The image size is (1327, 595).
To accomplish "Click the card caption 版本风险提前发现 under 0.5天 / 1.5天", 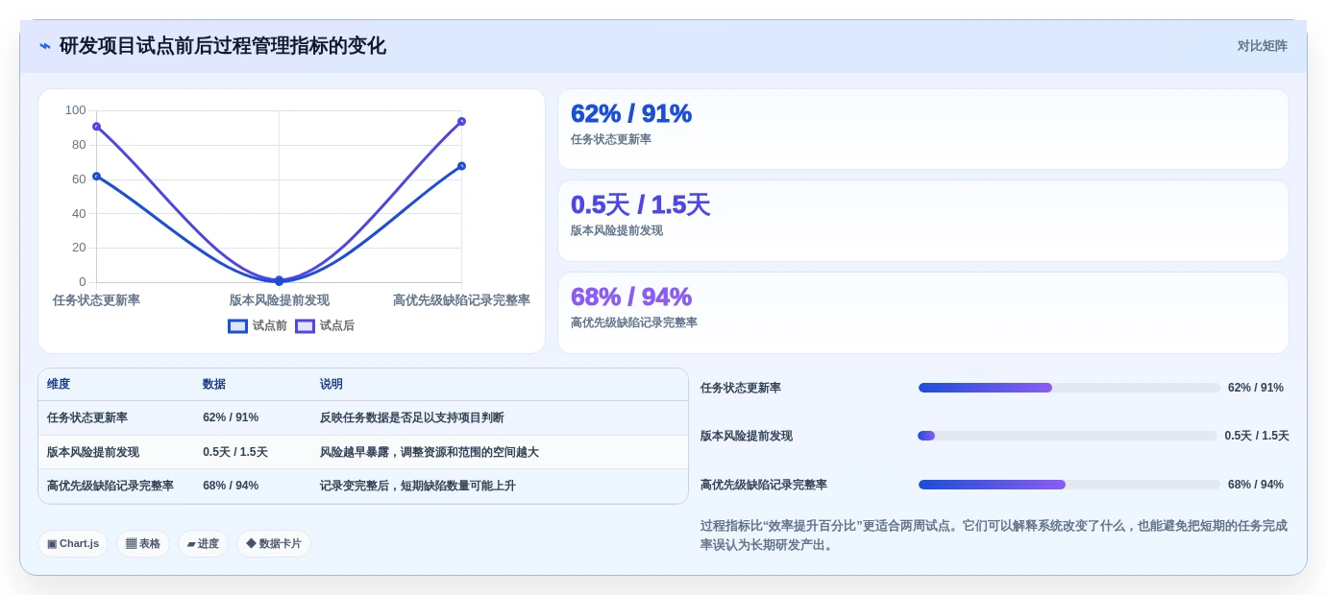I will [x=617, y=230].
